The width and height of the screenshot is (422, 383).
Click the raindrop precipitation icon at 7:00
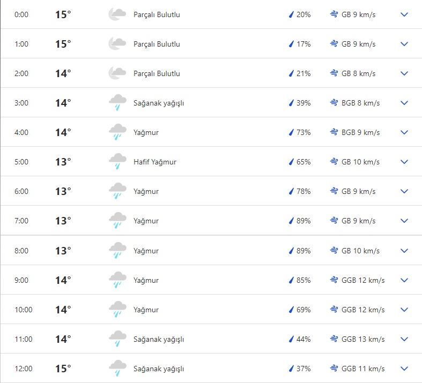pyautogui.click(x=291, y=221)
